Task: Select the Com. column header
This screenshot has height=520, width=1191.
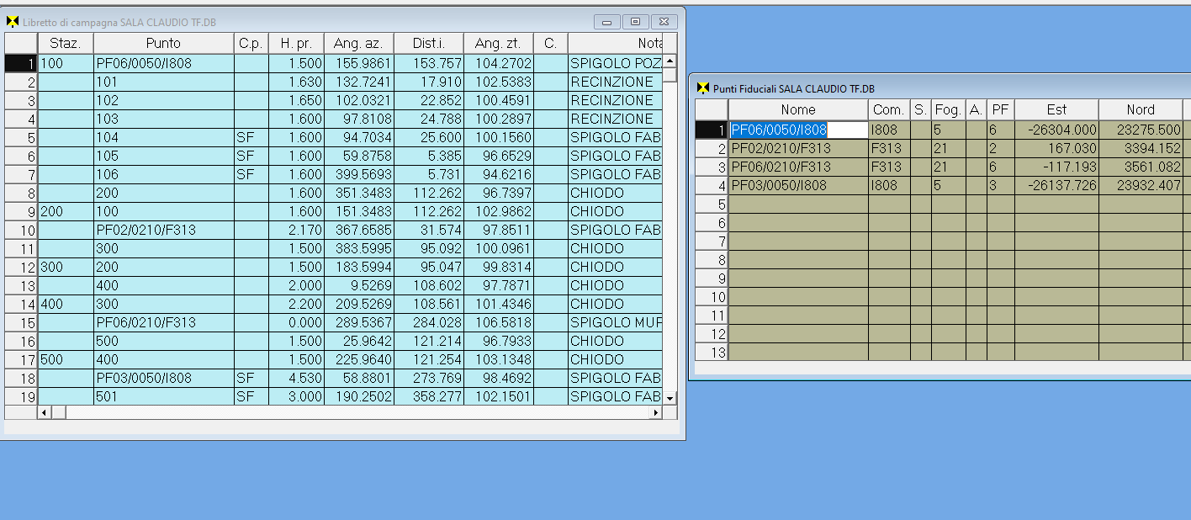Action: [889, 109]
